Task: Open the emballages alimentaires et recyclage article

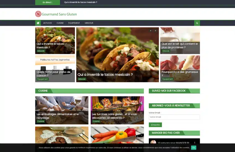Action: [58, 116]
